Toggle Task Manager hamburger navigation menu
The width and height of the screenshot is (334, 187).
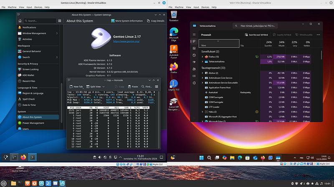(x=194, y=34)
